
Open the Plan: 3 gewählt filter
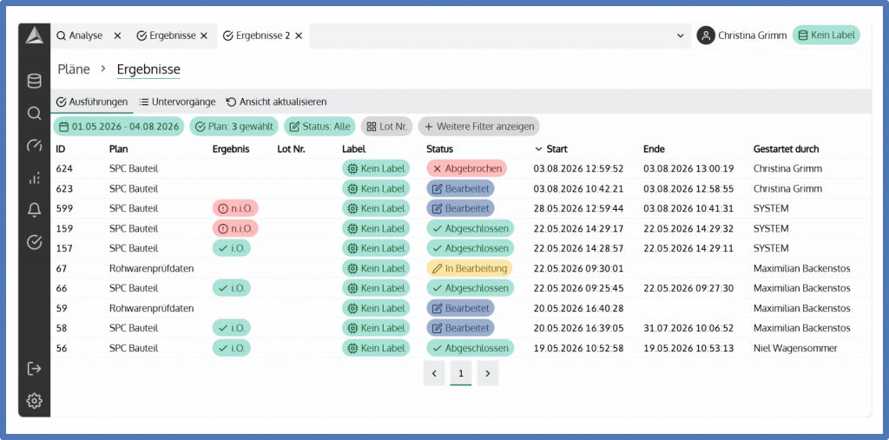pyautogui.click(x=234, y=127)
